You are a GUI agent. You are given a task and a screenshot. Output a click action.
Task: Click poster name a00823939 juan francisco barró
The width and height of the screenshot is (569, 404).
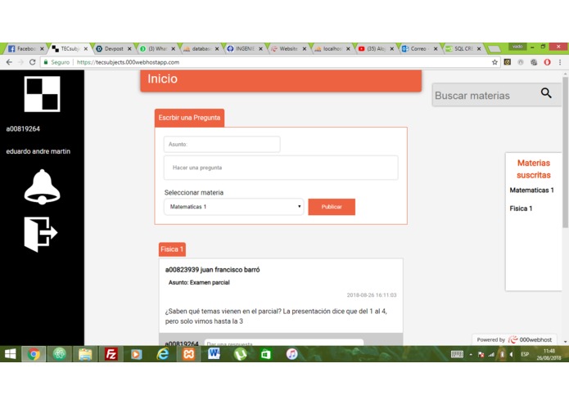[x=212, y=270]
